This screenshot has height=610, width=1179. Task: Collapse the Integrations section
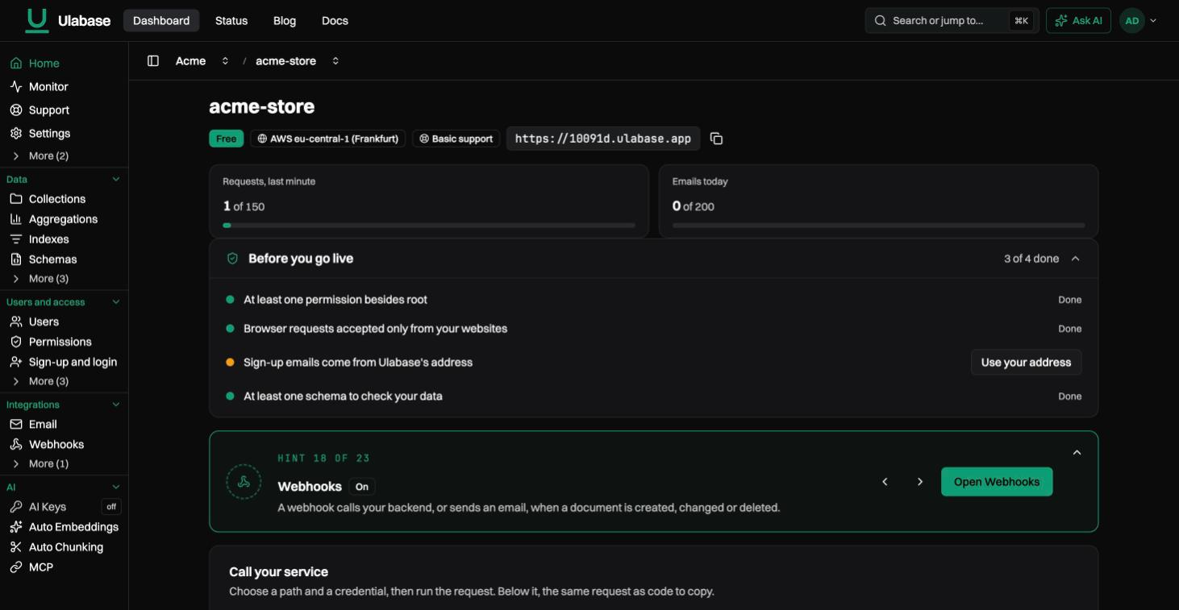click(x=115, y=405)
